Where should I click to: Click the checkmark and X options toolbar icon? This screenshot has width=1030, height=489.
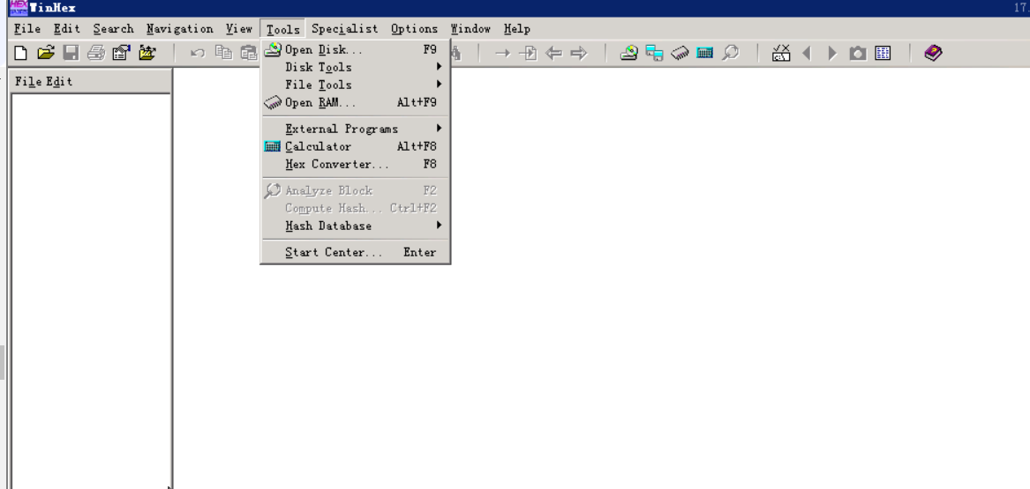pyautogui.click(x=781, y=53)
